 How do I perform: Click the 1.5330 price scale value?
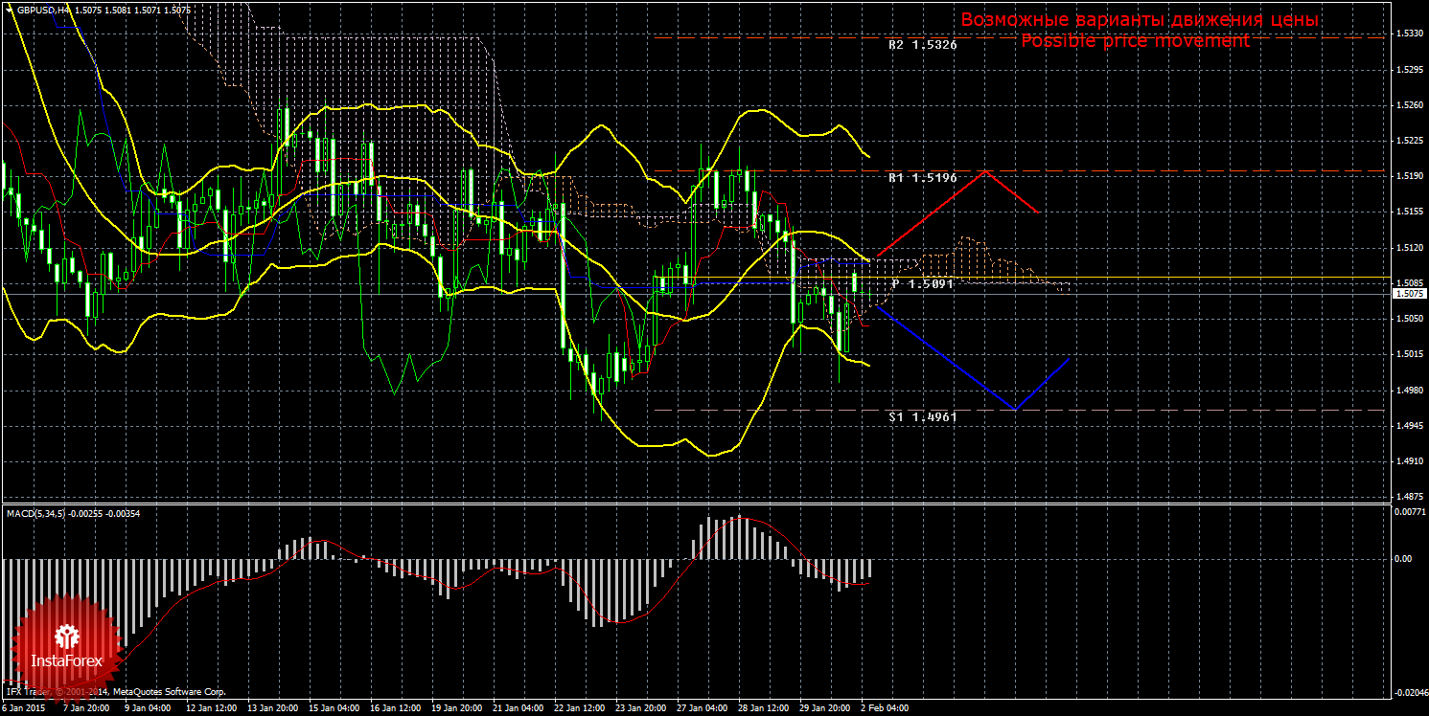pos(1408,34)
